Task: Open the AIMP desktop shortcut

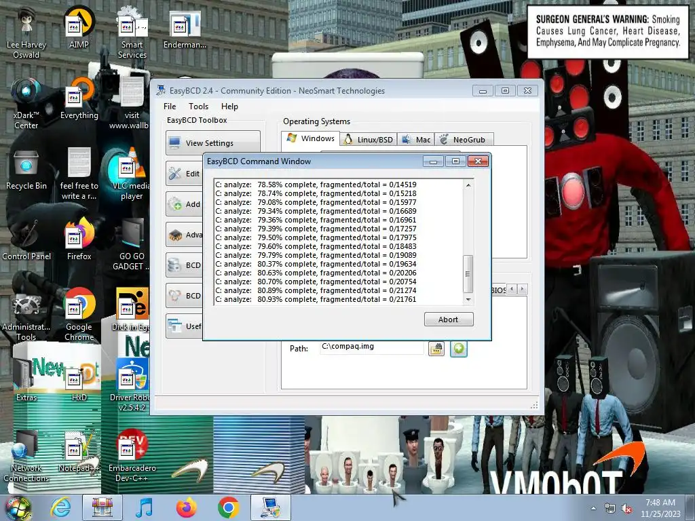Action: (79, 28)
